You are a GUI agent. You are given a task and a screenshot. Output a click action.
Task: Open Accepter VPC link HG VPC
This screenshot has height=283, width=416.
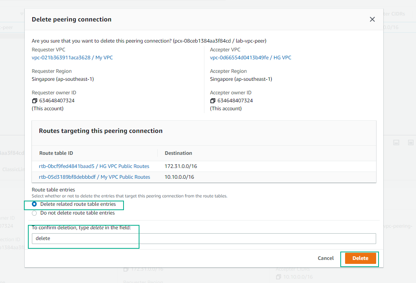(x=250, y=58)
